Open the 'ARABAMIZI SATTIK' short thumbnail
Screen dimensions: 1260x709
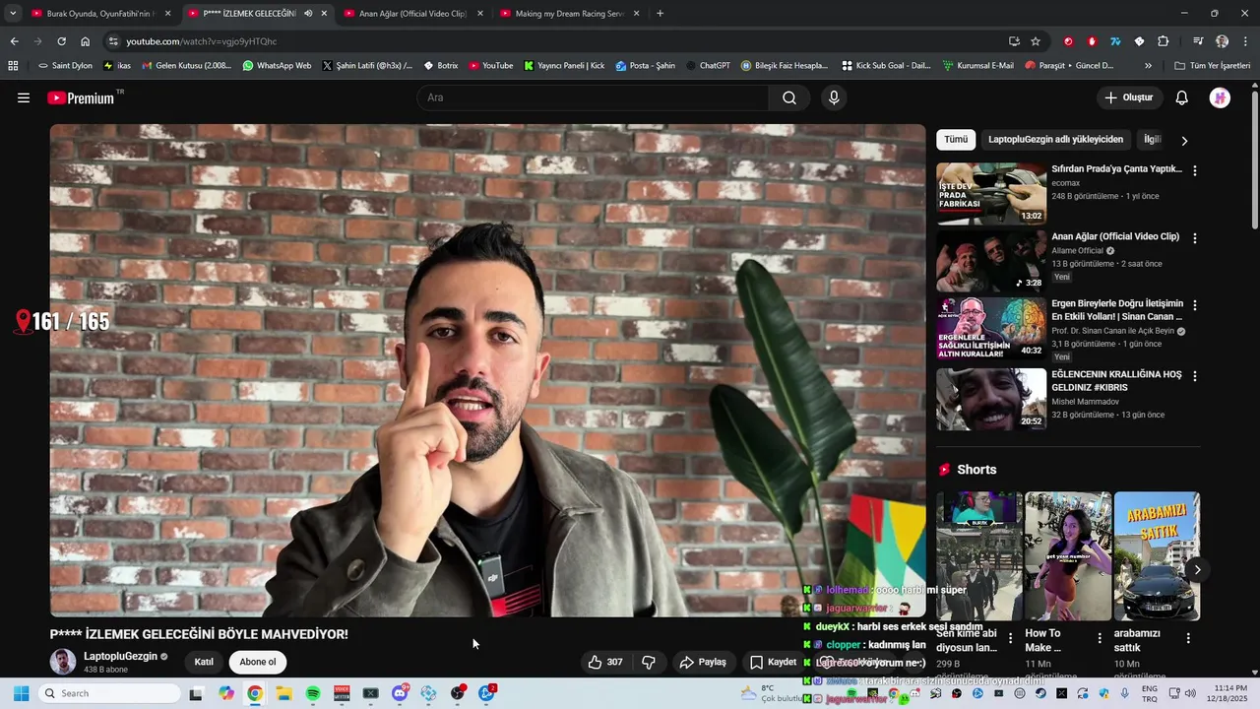(x=1157, y=556)
